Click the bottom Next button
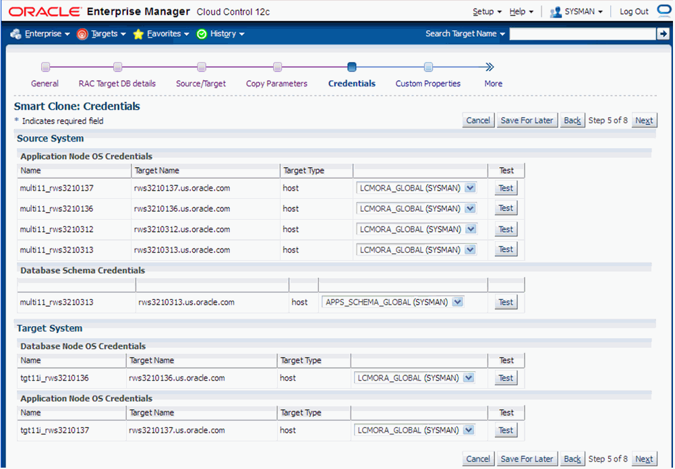 tap(645, 459)
